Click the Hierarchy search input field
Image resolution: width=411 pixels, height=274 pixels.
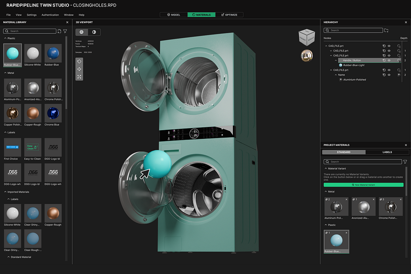coord(353,30)
